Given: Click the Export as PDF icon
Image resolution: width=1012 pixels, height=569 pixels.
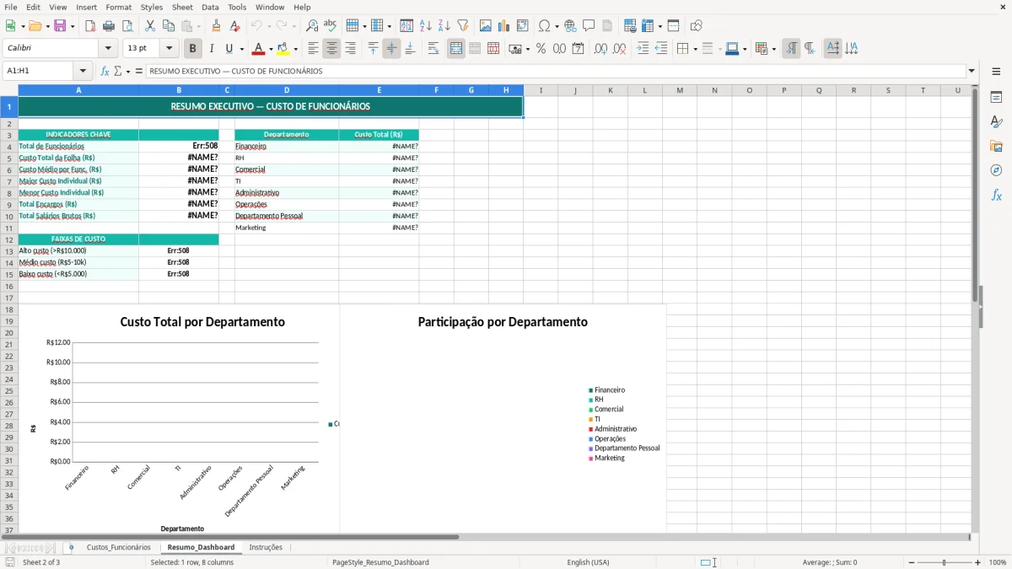Looking at the screenshot, I should point(90,26).
